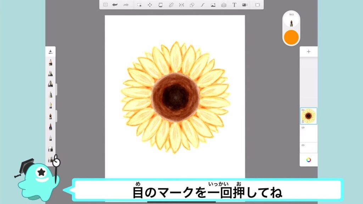Image resolution: width=363 pixels, height=204 pixels.
Task: Show the hidden middle layer
Action: (303, 127)
